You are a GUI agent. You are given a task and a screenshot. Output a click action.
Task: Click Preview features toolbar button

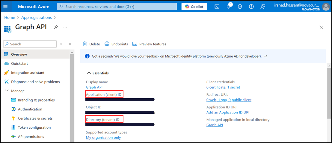click(149, 44)
